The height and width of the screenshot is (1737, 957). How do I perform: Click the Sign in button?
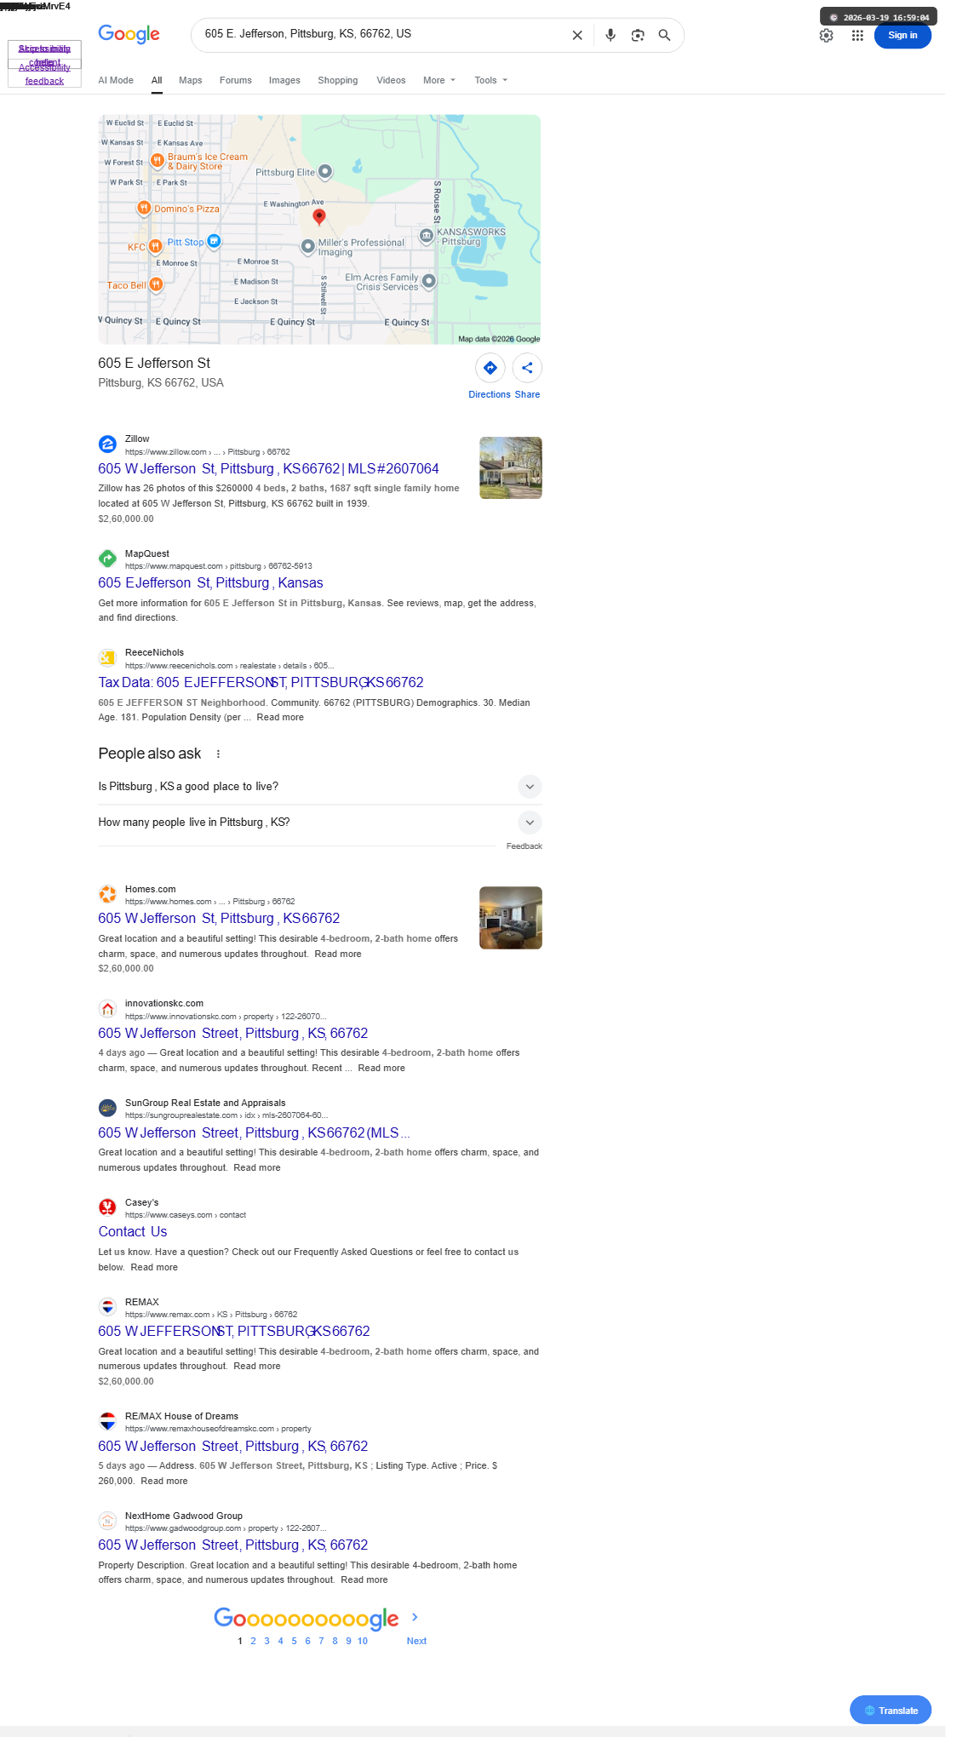point(903,35)
